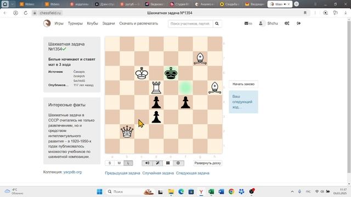Click the chessfield.ru address field

click(50, 13)
